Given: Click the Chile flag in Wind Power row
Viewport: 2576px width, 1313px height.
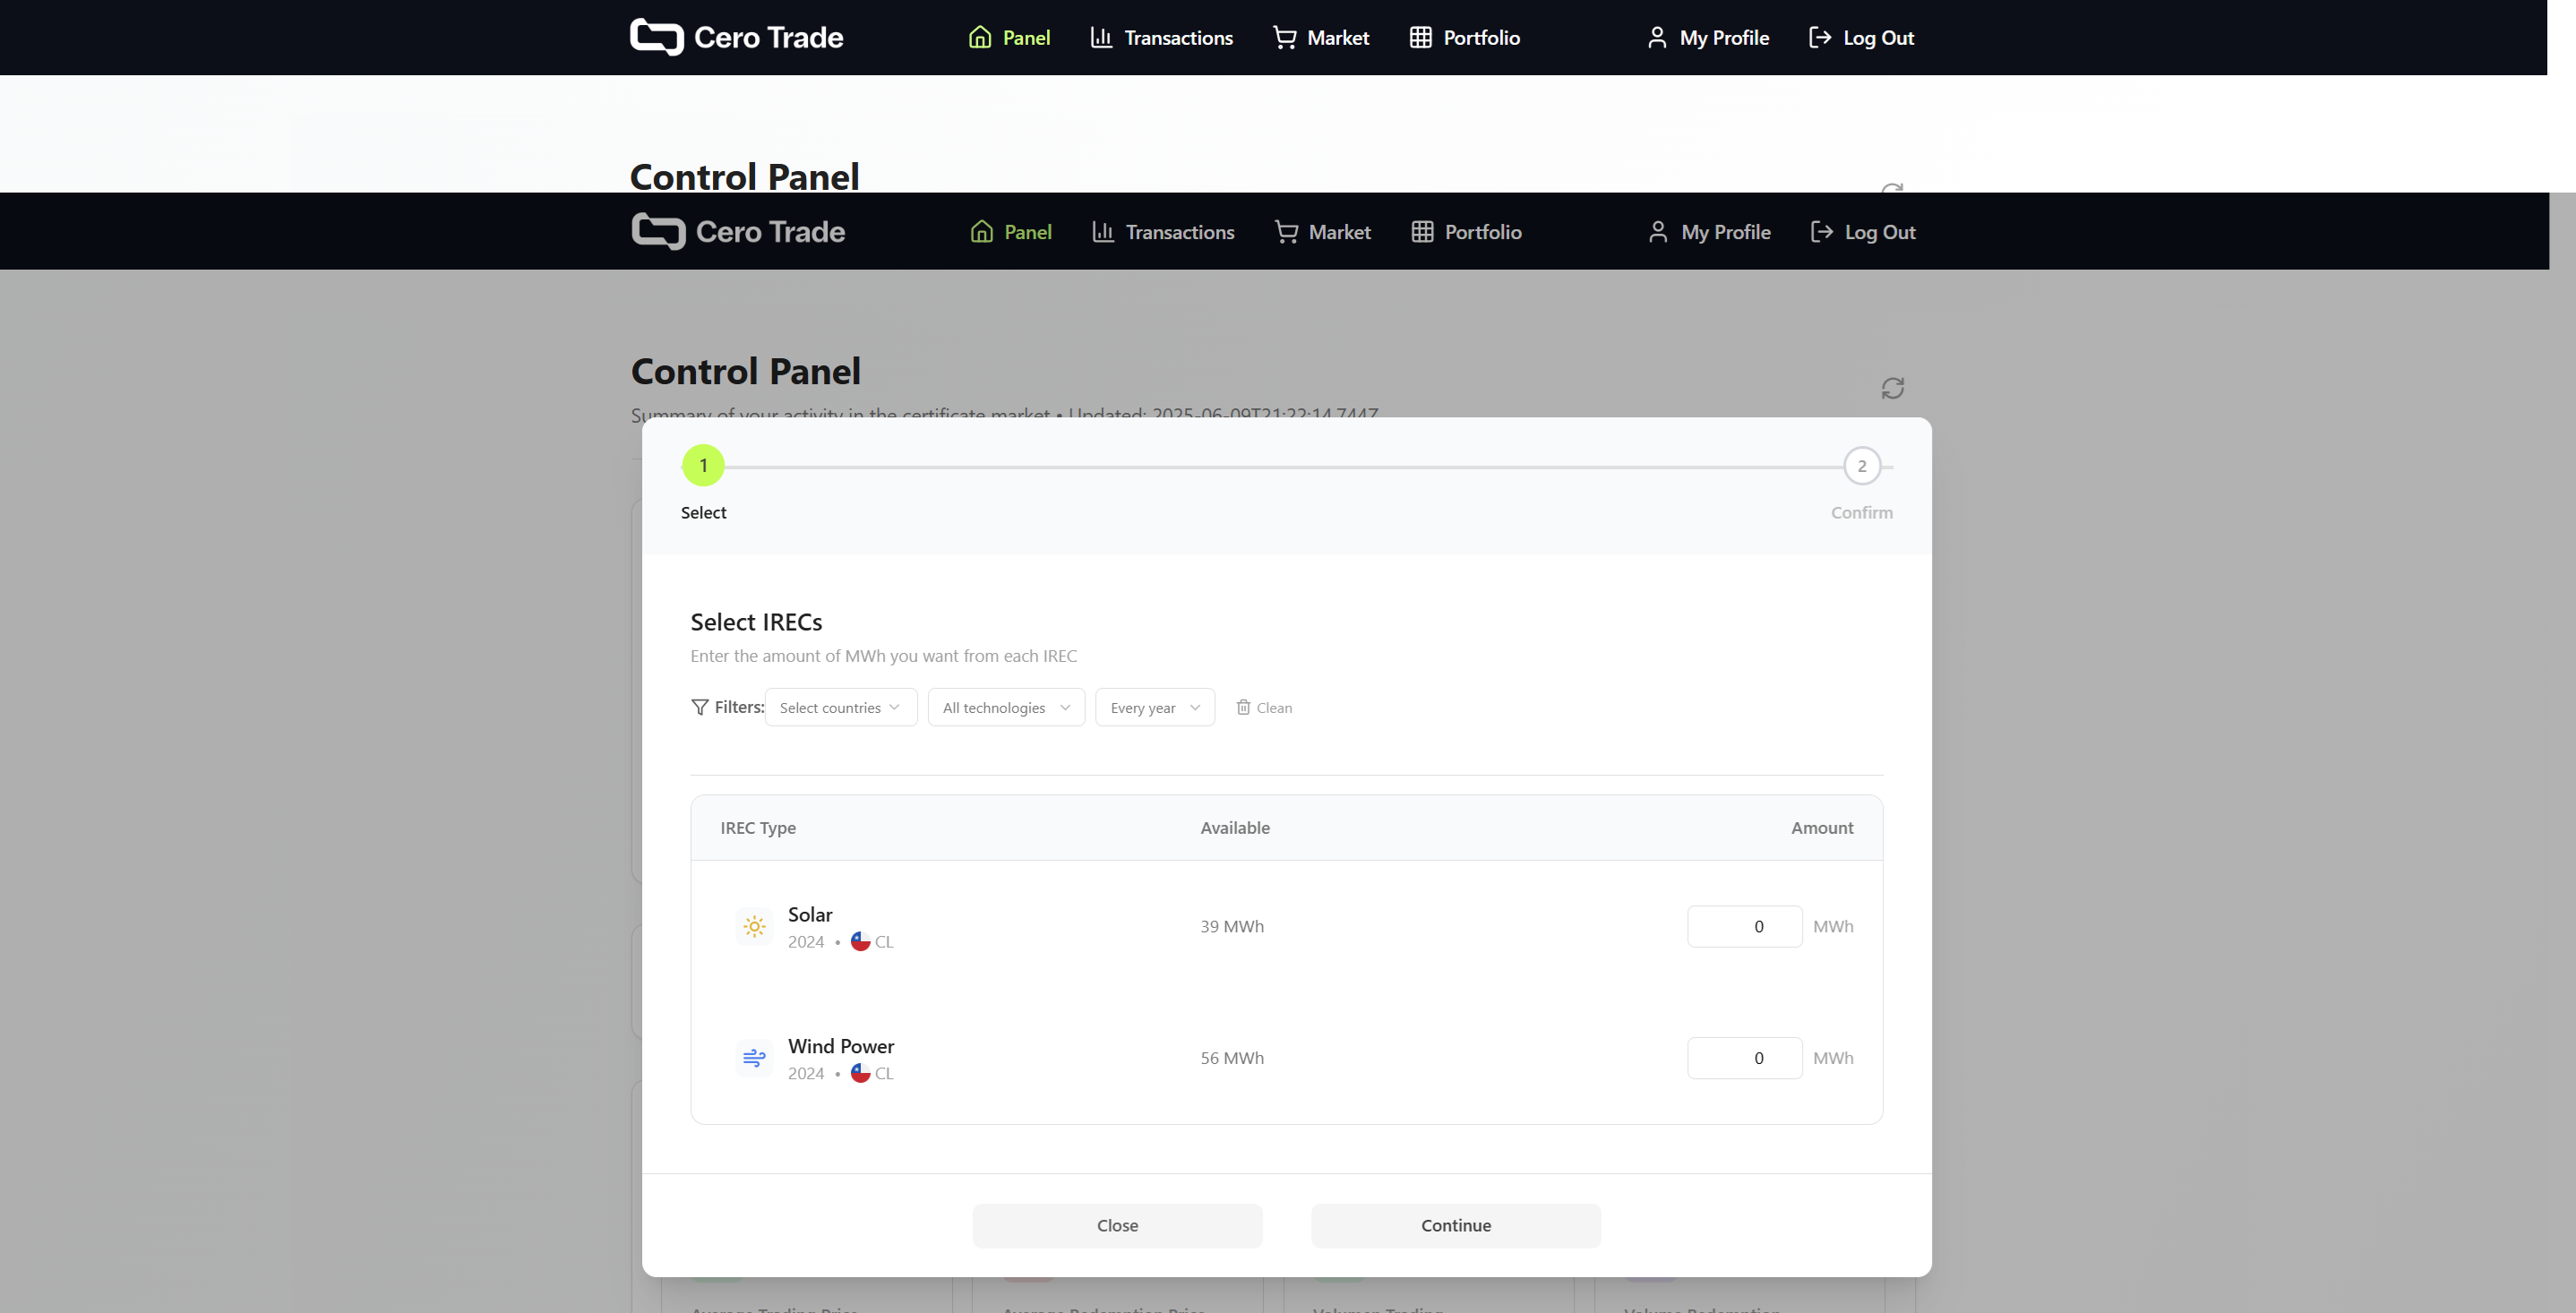Looking at the screenshot, I should click(860, 1073).
